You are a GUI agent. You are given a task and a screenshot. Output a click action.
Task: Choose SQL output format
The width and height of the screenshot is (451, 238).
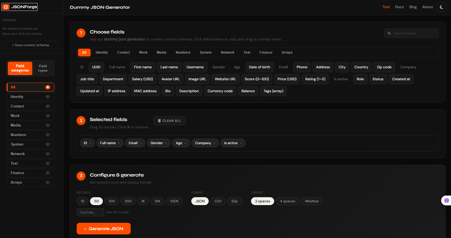(x=235, y=201)
